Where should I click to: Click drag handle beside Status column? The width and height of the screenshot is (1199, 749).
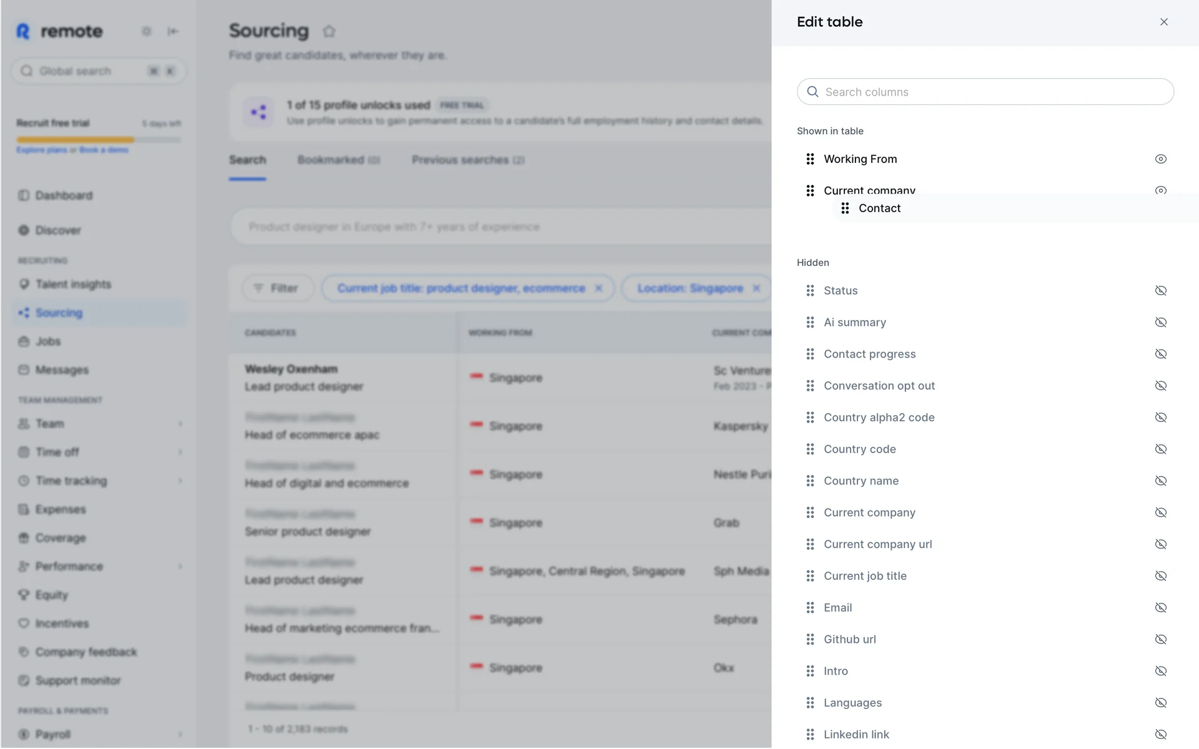[x=810, y=291]
